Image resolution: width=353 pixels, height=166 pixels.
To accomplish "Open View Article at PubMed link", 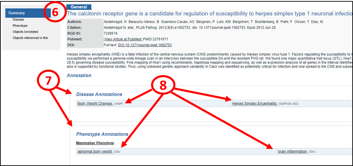I will (x=123, y=39).
